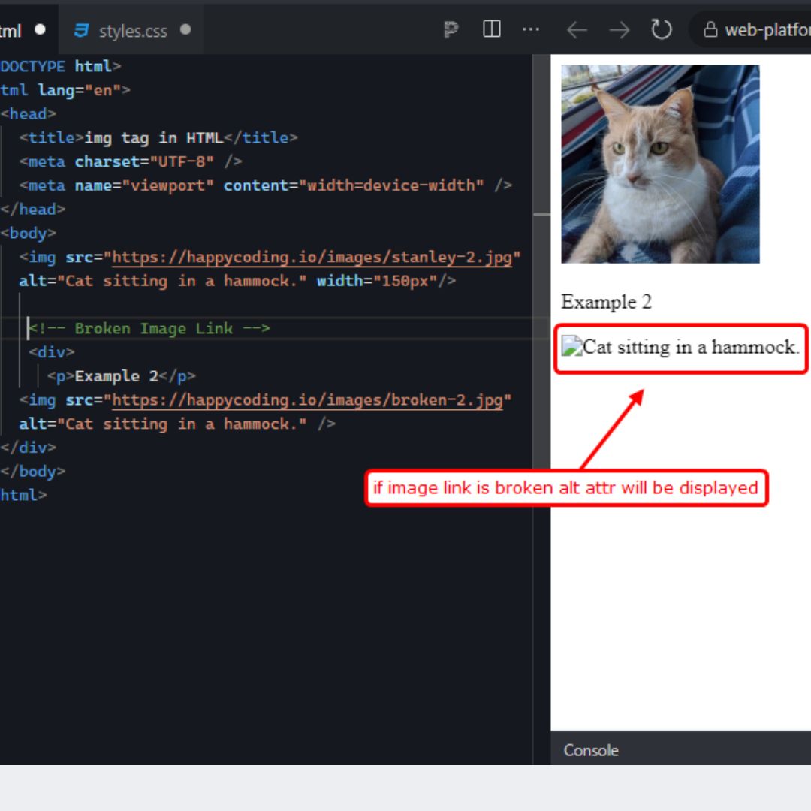Click the title line 'img tag in HTML'

tap(158, 138)
